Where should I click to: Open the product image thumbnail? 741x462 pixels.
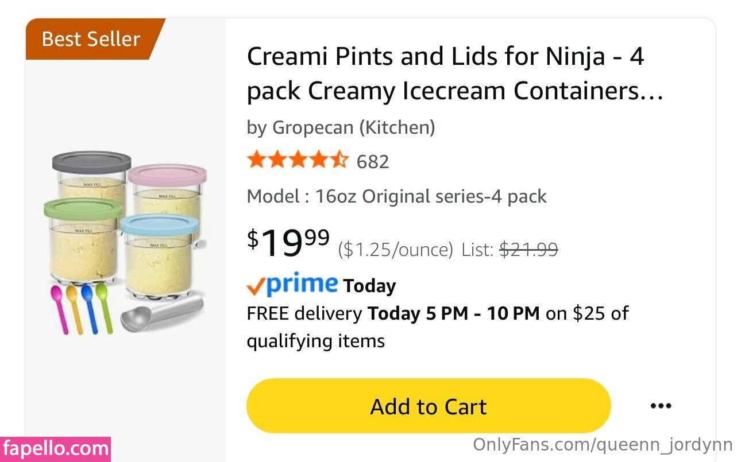[126, 244]
